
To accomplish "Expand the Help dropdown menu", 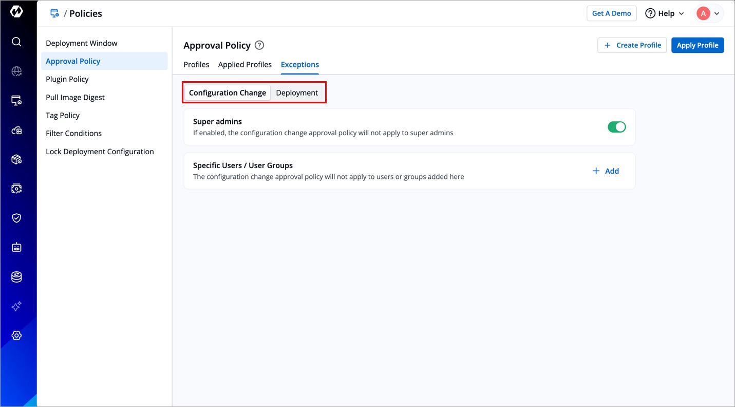I will coord(665,13).
